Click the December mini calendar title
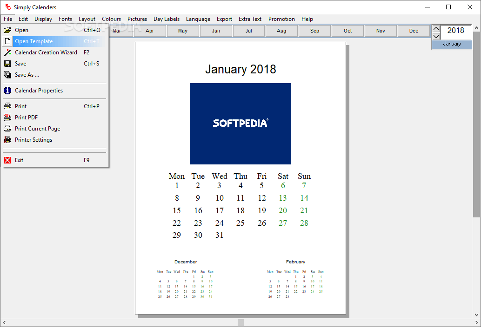 point(186,262)
